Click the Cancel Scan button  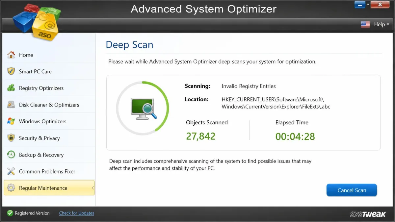click(352, 190)
